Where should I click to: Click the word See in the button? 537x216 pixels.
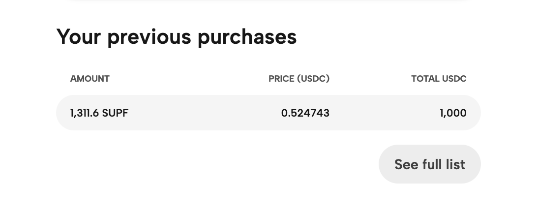point(406,164)
